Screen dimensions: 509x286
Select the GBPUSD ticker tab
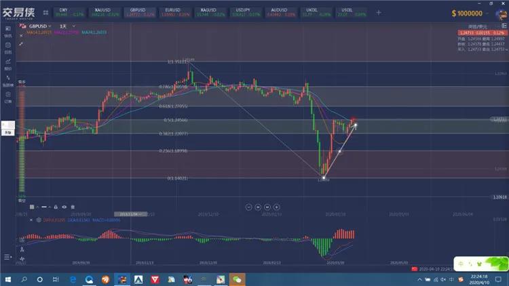(x=140, y=12)
